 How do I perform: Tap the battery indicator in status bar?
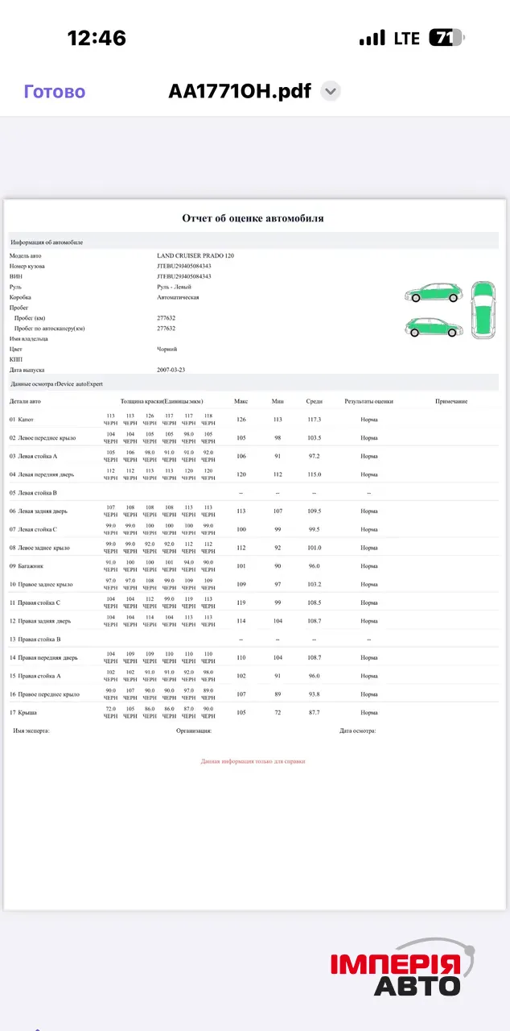click(446, 38)
